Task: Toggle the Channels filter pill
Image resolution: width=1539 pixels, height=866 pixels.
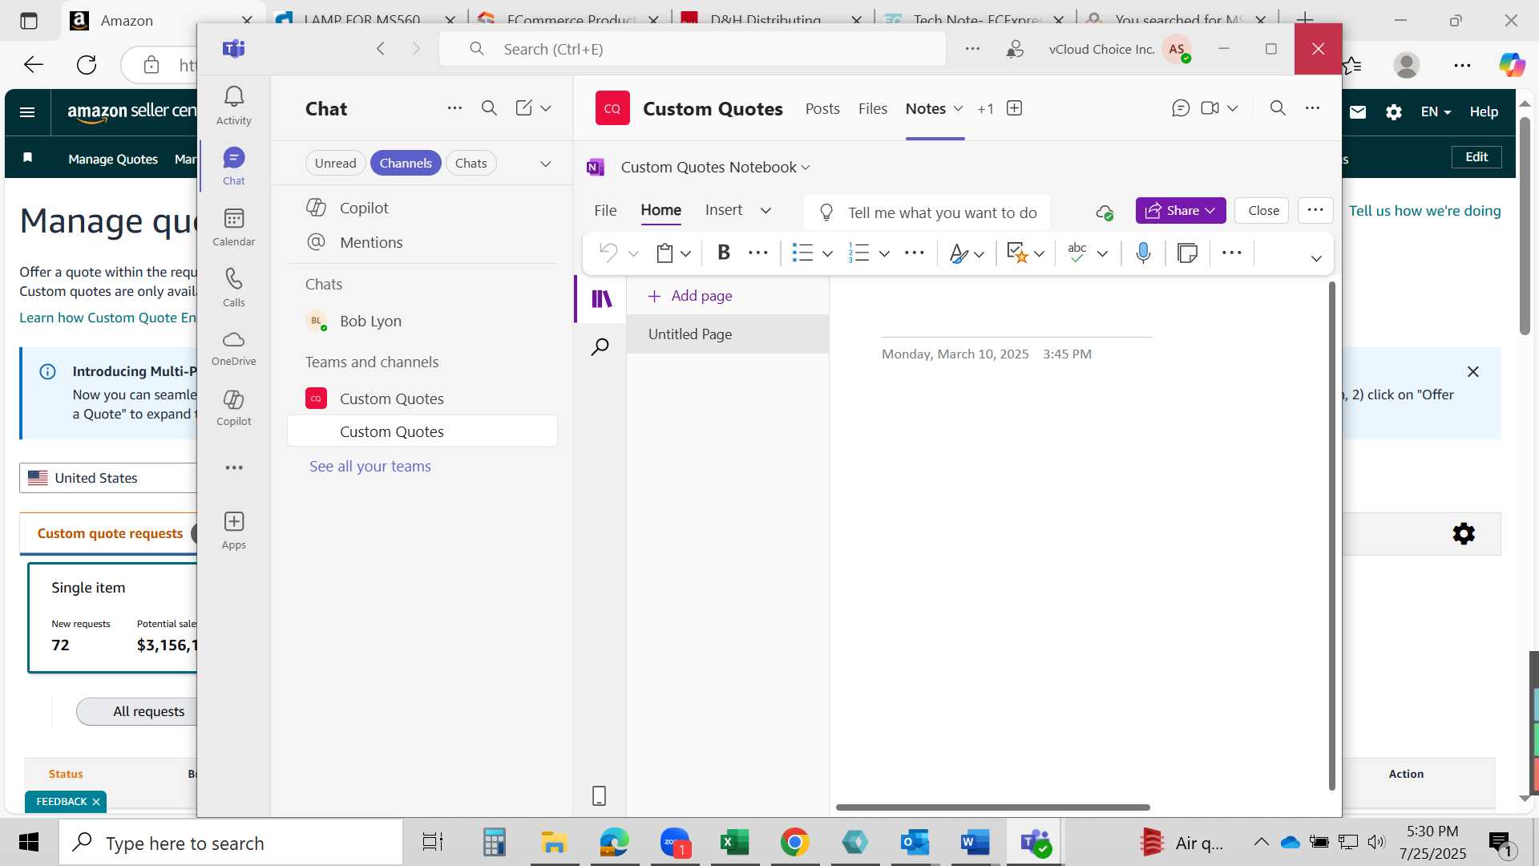Action: [406, 163]
